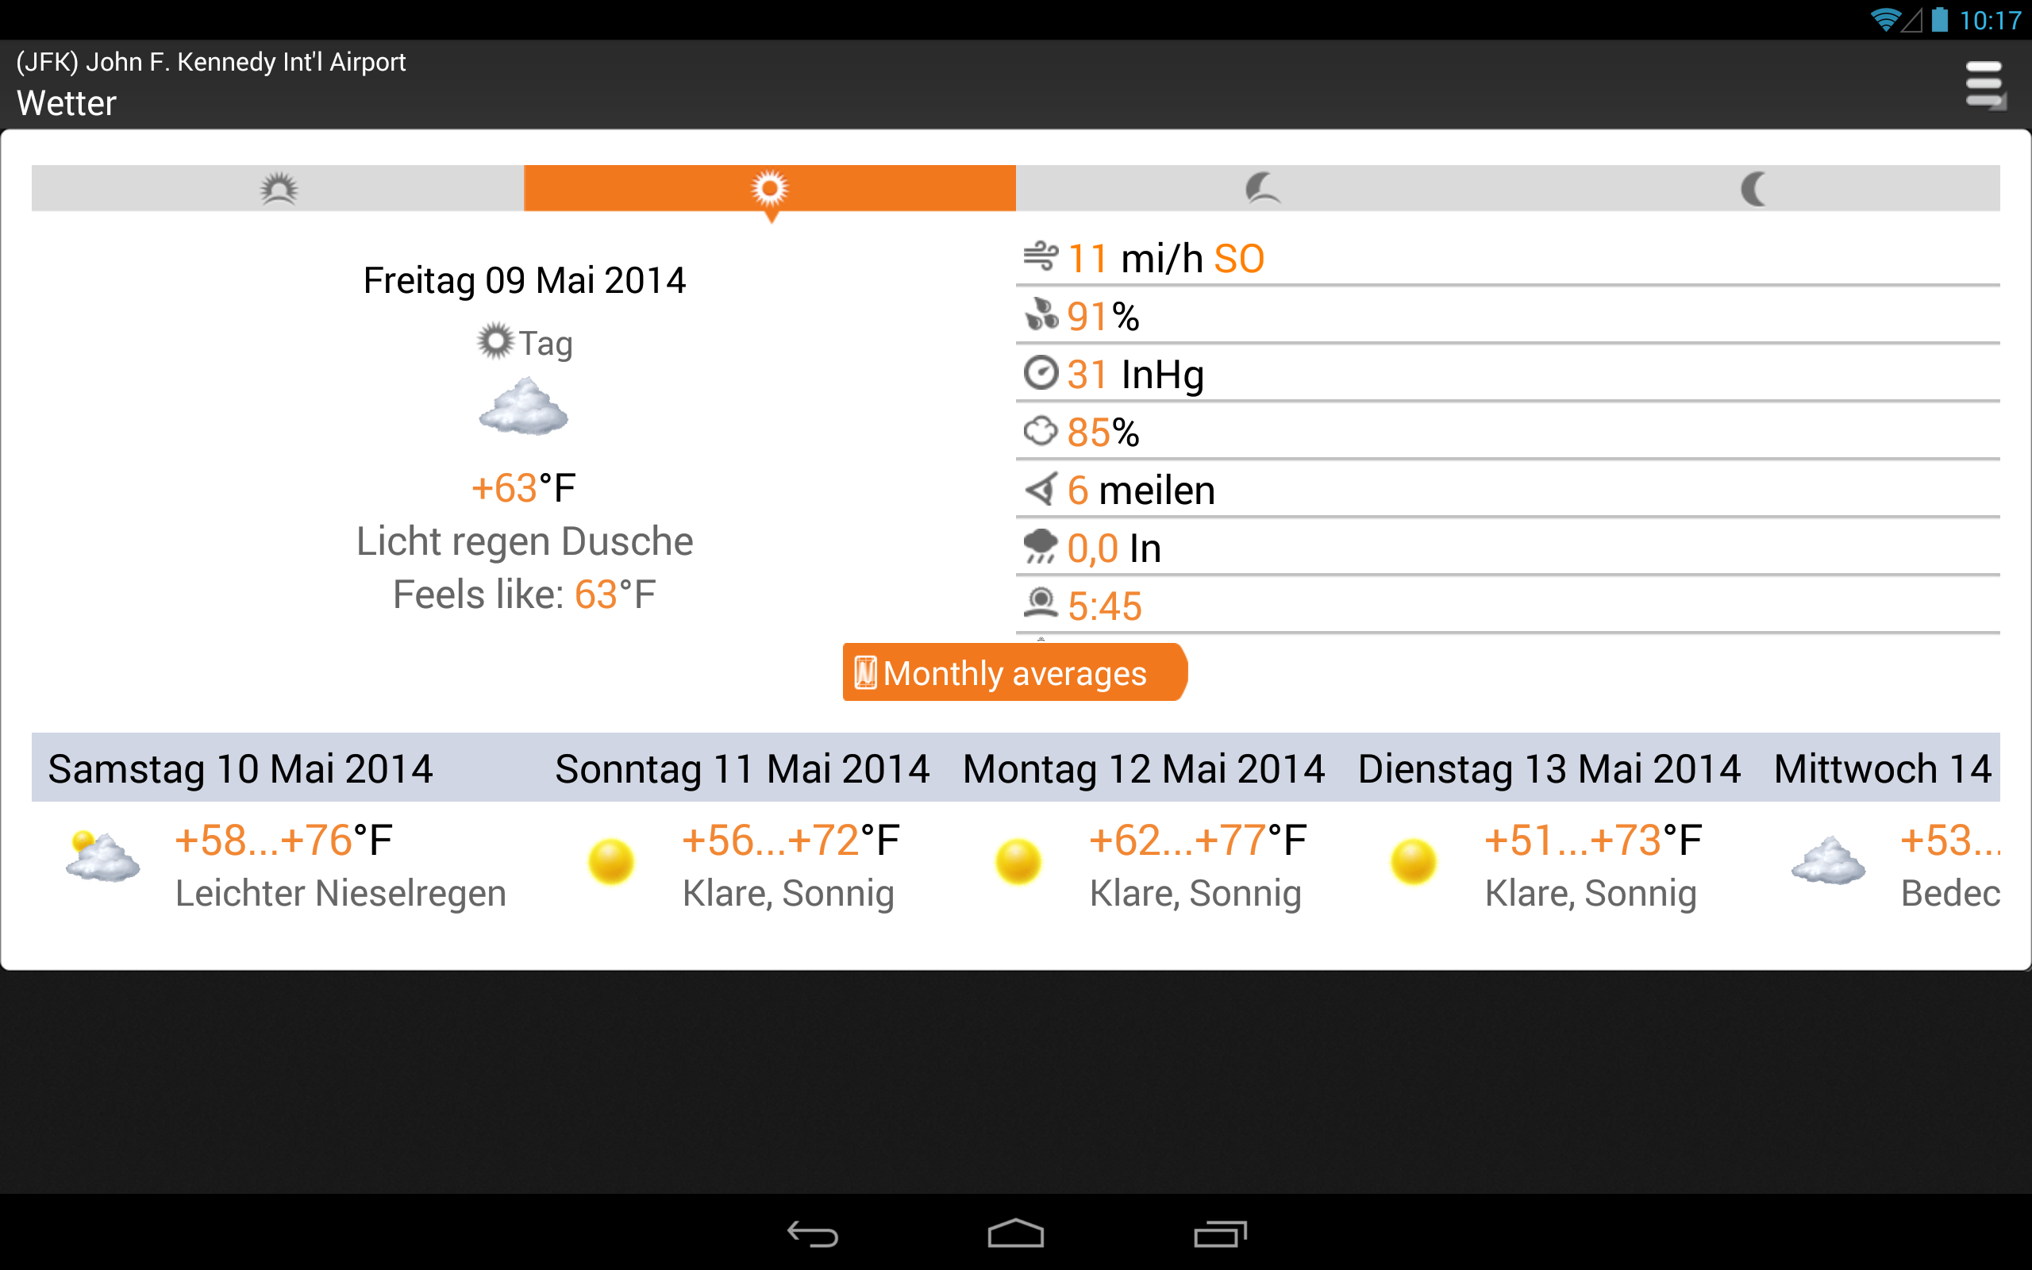Open the hamburger menu in the top bar
2032x1270 pixels.
click(x=1985, y=85)
